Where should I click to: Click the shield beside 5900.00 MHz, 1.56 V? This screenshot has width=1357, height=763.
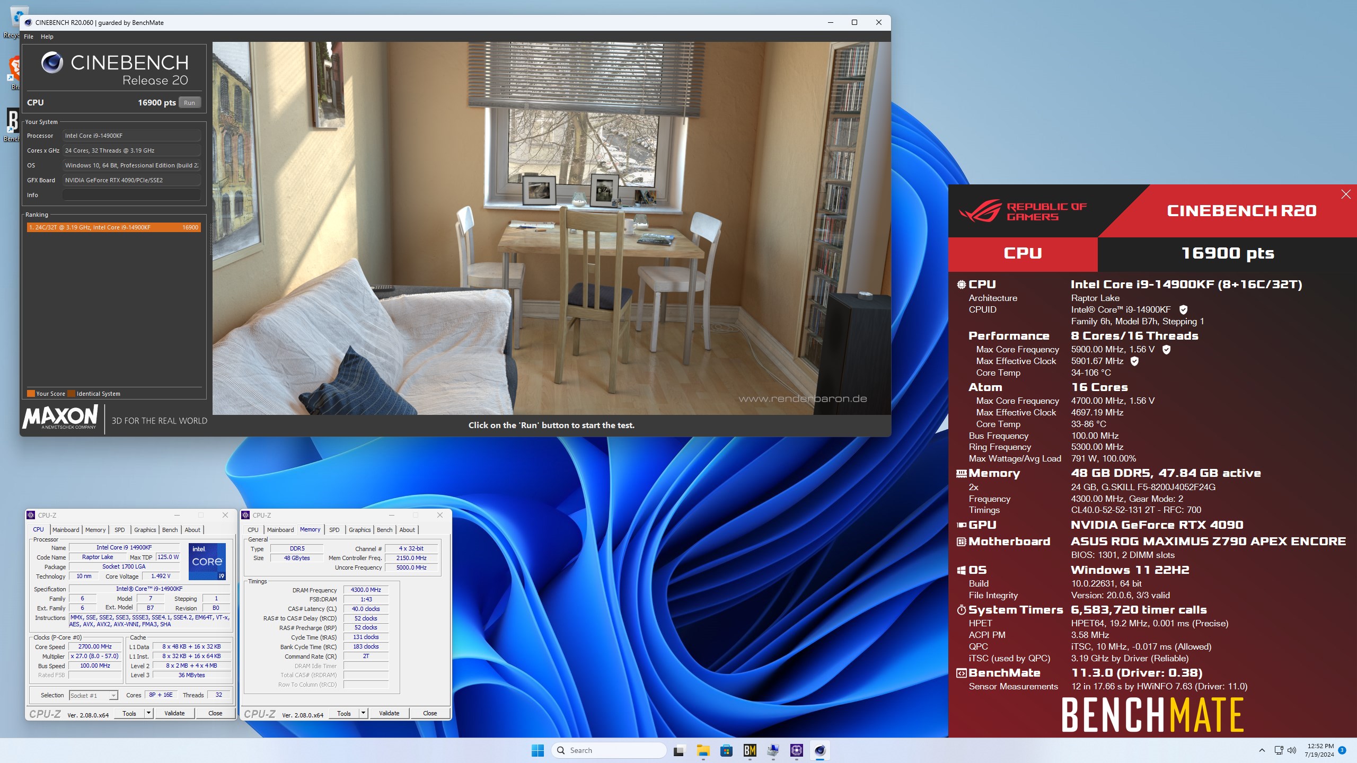(x=1166, y=350)
